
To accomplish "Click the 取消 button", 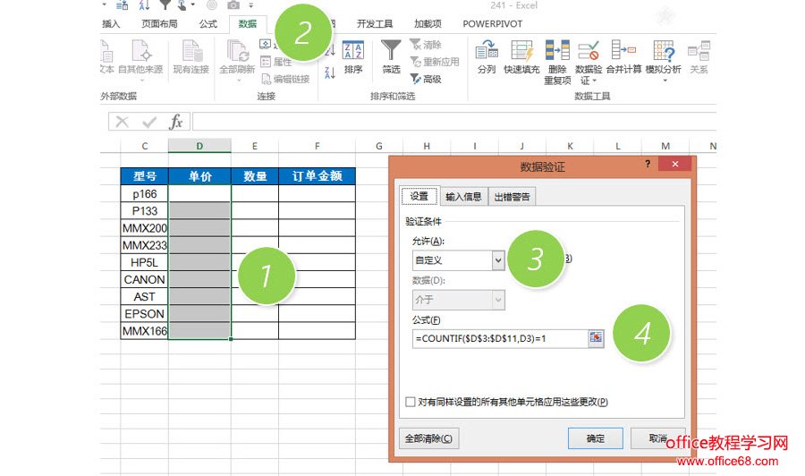I will (657, 438).
